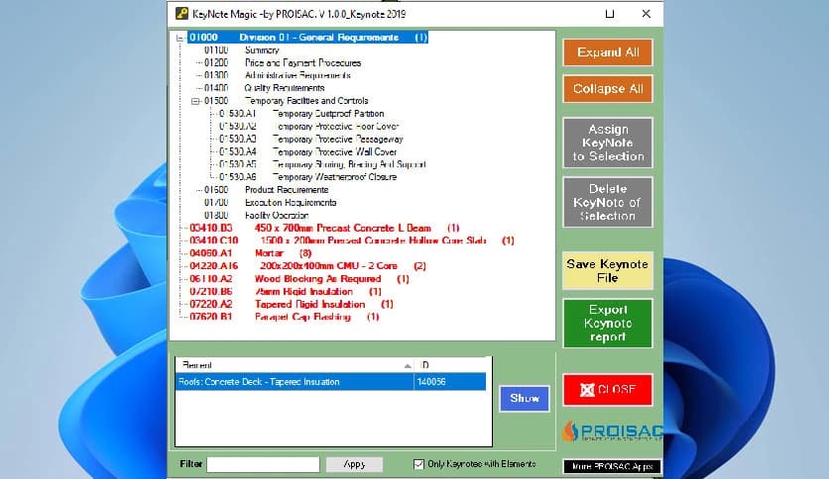Focus the Filter text field
The height and width of the screenshot is (479, 829).
[263, 464]
